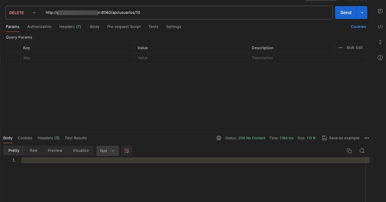Open the Headers (7) request tab
The height and width of the screenshot is (202, 386).
tap(70, 27)
